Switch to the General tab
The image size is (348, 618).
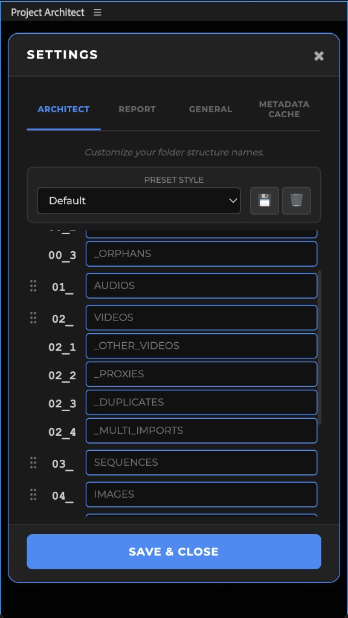[211, 109]
